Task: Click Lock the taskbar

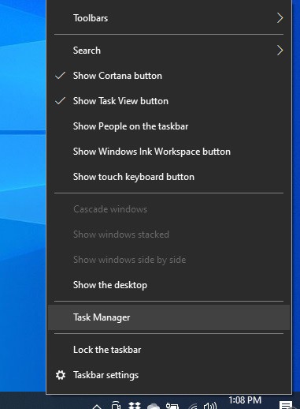Action: (x=169, y=350)
